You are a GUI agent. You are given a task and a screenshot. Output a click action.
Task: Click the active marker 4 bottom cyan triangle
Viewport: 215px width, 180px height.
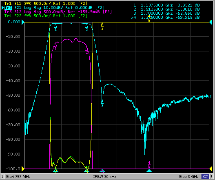pyautogui.click(x=149, y=171)
